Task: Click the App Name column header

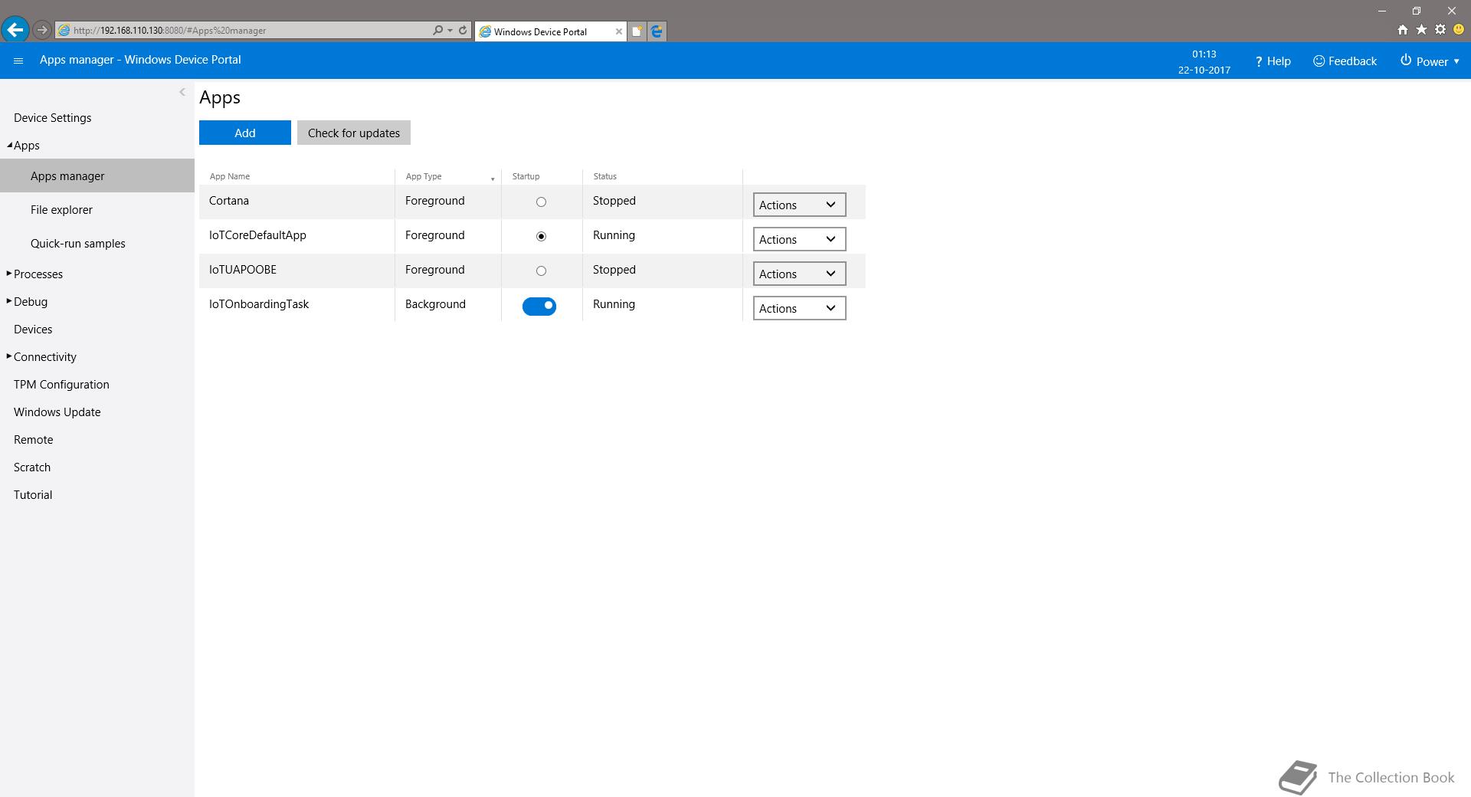Action: point(230,176)
